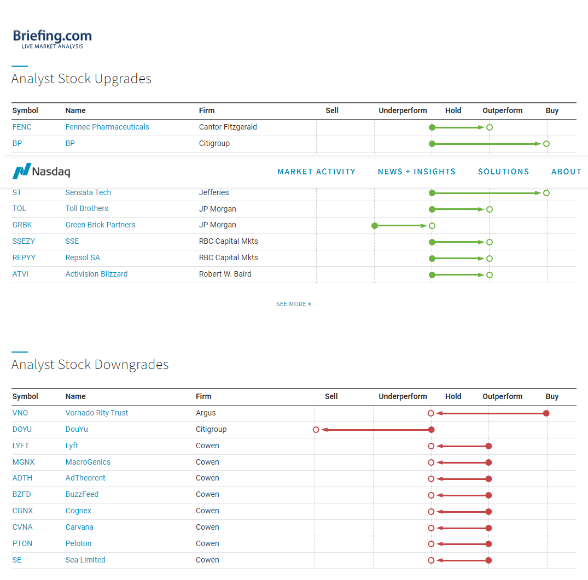The width and height of the screenshot is (588, 580).
Task: Click the TOL ticker symbol
Action: pos(19,208)
